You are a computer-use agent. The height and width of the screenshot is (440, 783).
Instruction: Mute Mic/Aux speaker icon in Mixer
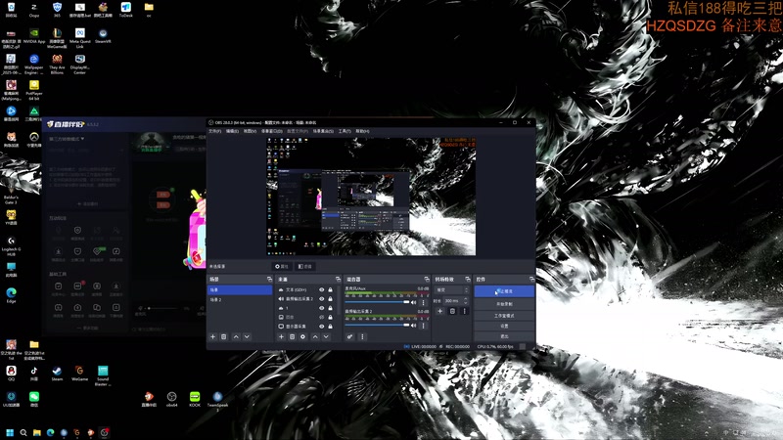tap(413, 302)
